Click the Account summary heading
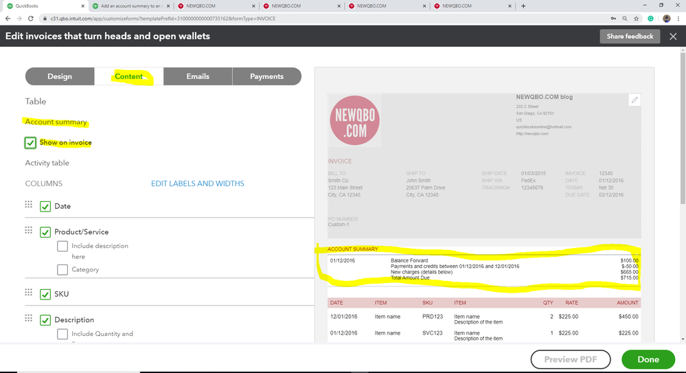The width and height of the screenshot is (686, 373). tap(56, 122)
